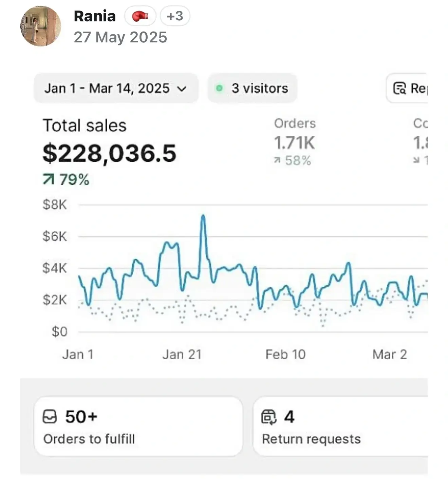Show the +3 additional badges
448x479 pixels.
[x=175, y=16]
